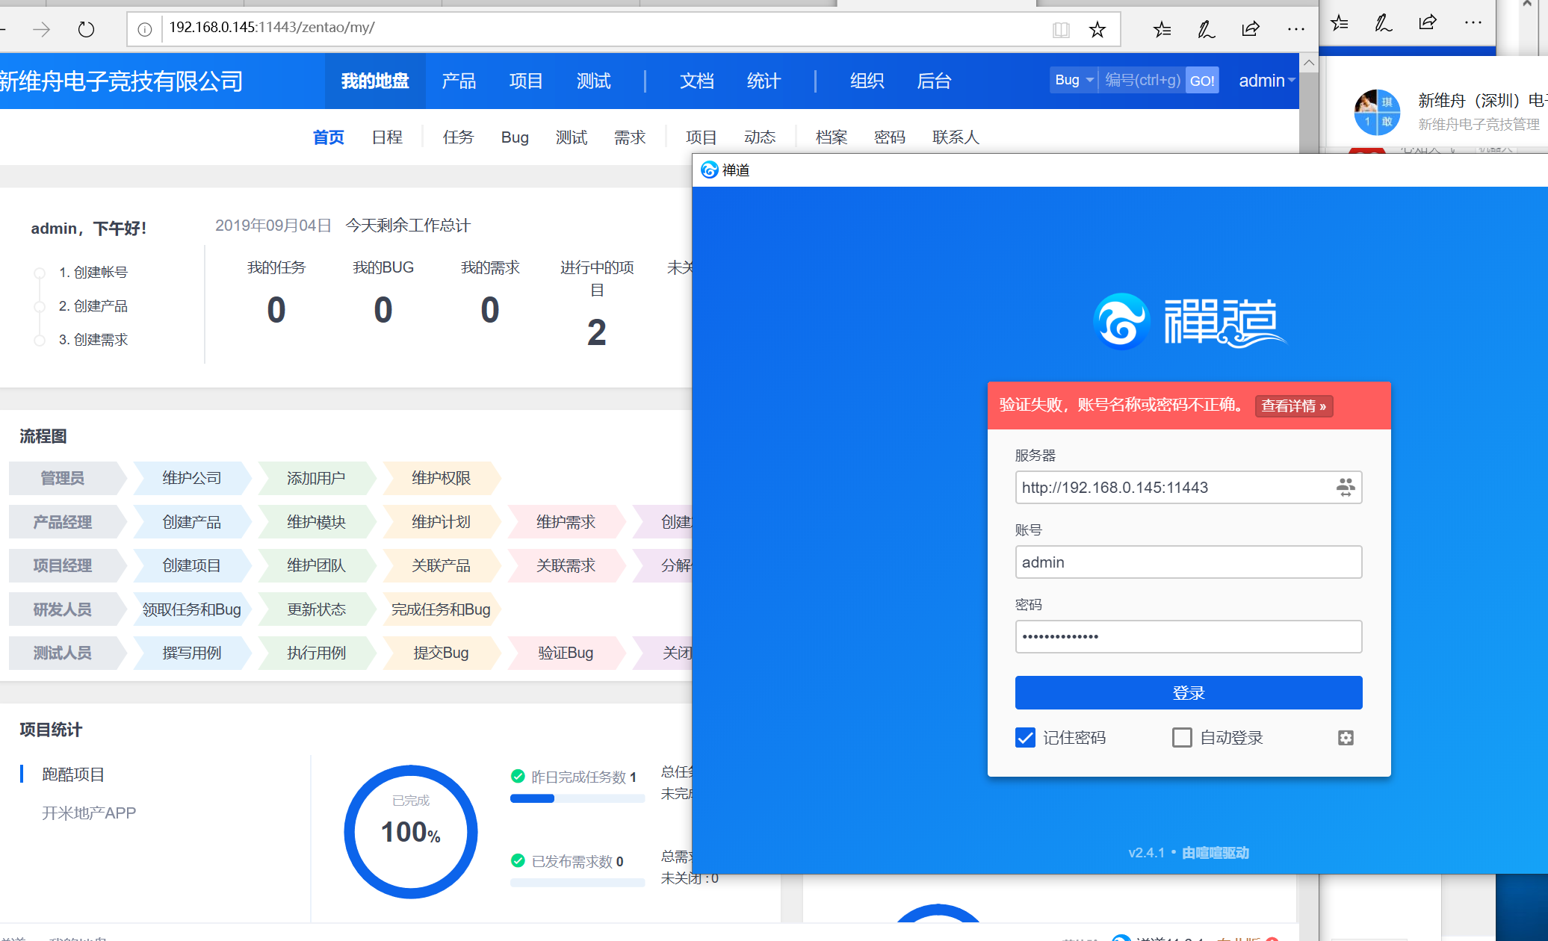This screenshot has width=1548, height=941.
Task: Click the 1. 创建帐号 step link
Action: [x=93, y=273]
